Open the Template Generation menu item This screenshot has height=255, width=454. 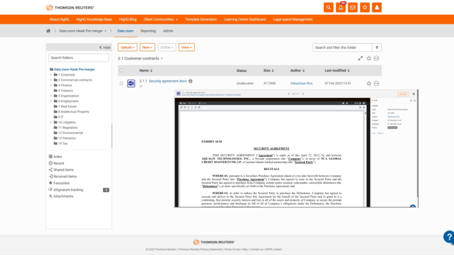tap(200, 19)
